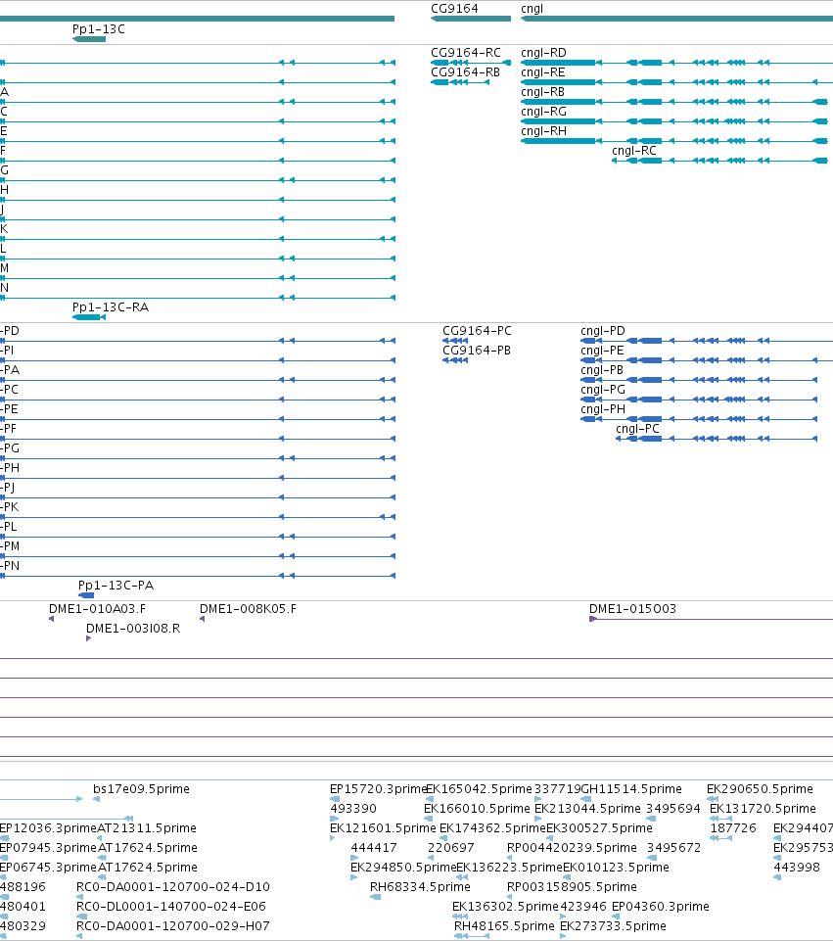Open feature 444417
Viewport: 833px width, 941px height.
tap(374, 847)
